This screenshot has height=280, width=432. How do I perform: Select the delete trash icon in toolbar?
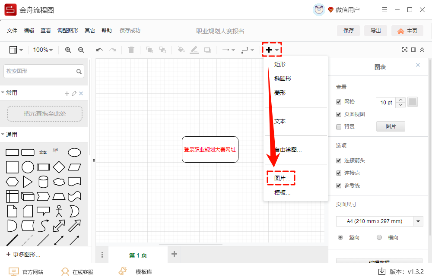pos(132,50)
